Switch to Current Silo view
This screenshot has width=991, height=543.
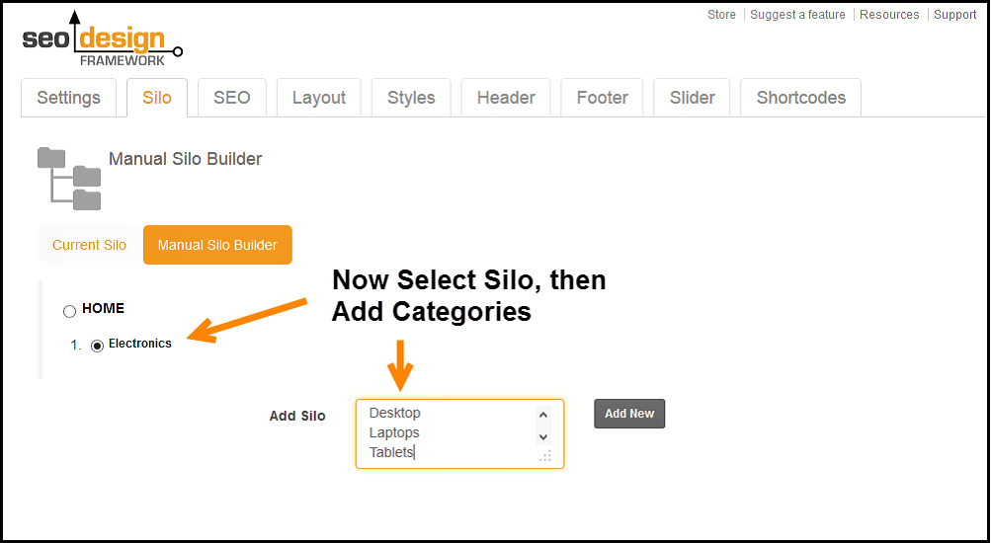[x=89, y=245]
